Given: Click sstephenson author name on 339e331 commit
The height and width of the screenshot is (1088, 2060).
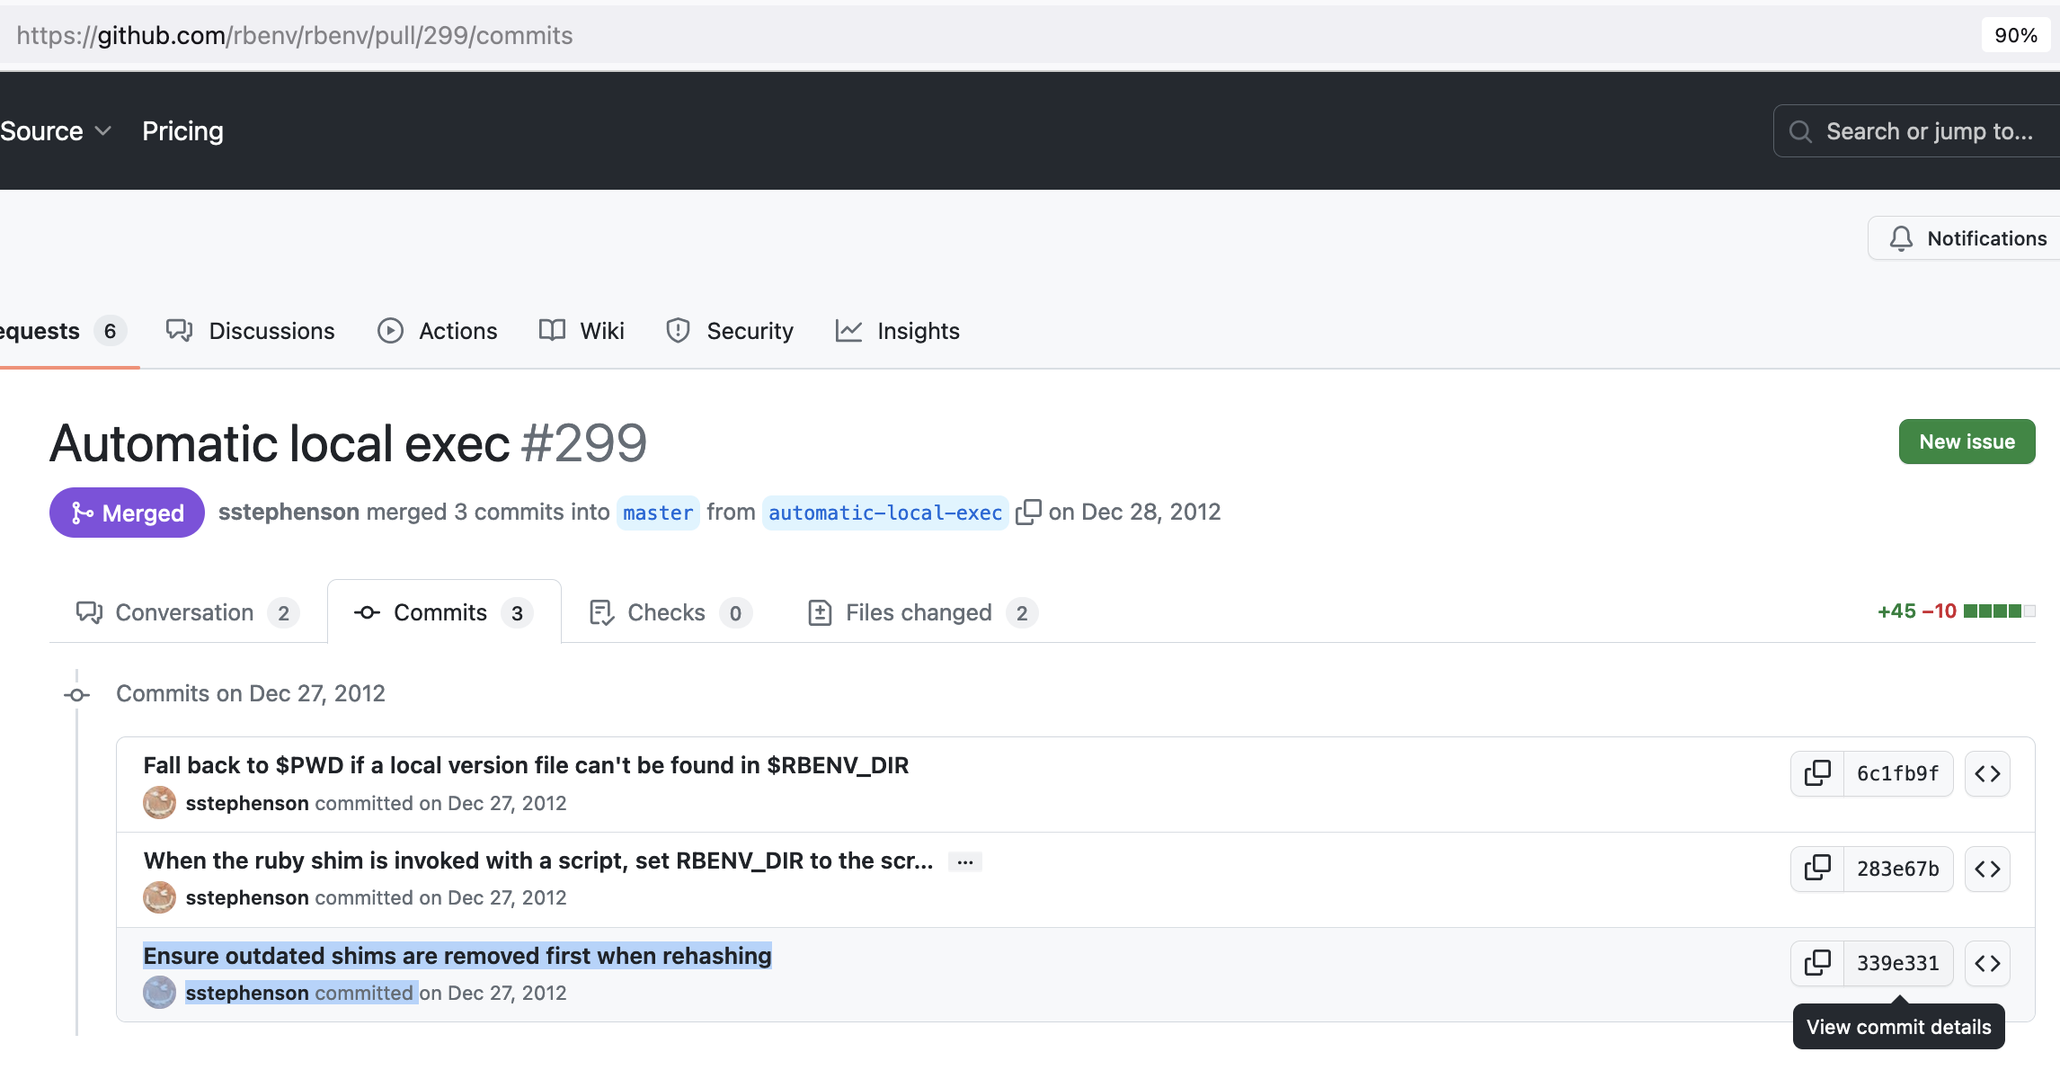Looking at the screenshot, I should tap(247, 993).
